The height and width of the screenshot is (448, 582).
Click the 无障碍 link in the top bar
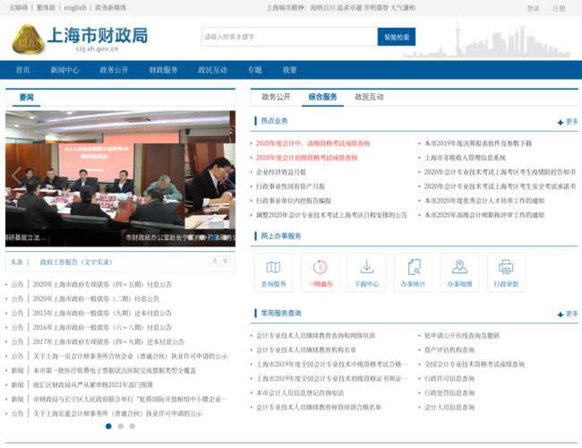(x=18, y=8)
